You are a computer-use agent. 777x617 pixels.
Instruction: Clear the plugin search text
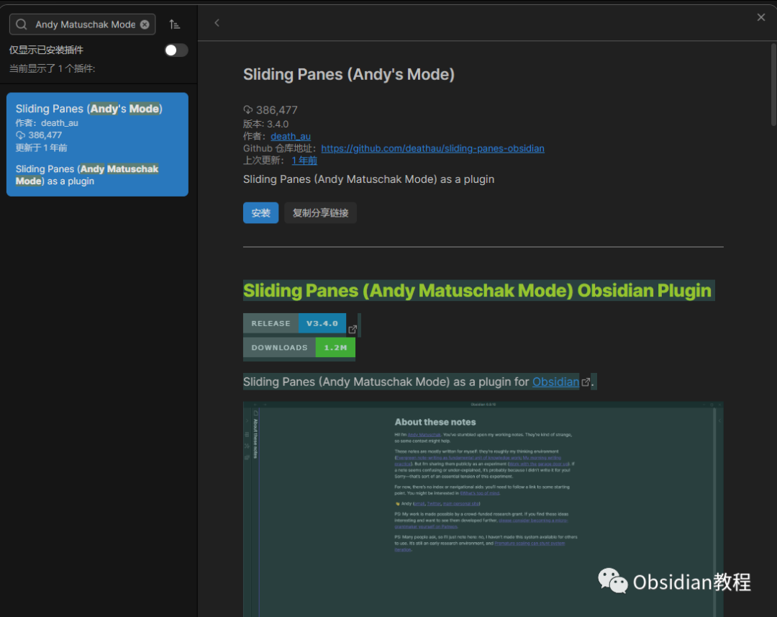(145, 24)
